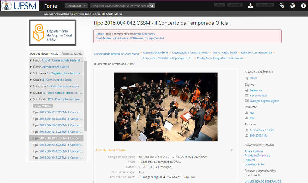Click the tree panel scrollbar down arrow

coord(85,159)
